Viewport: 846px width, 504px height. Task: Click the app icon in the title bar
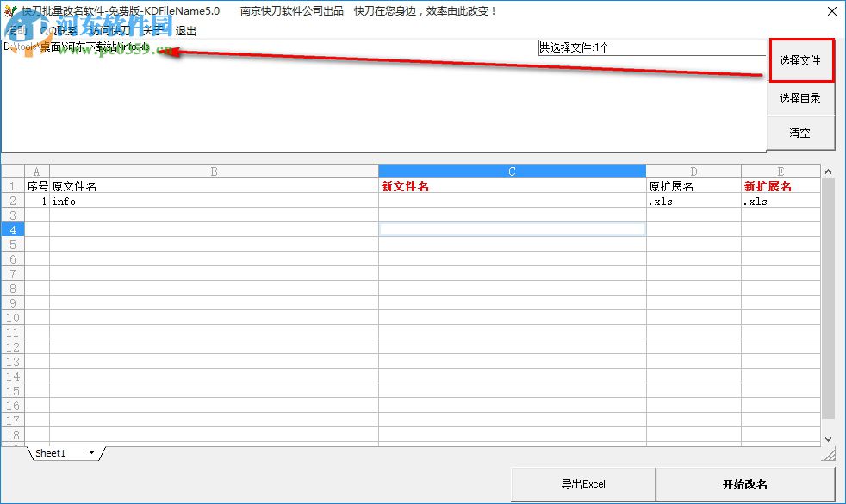12,11
